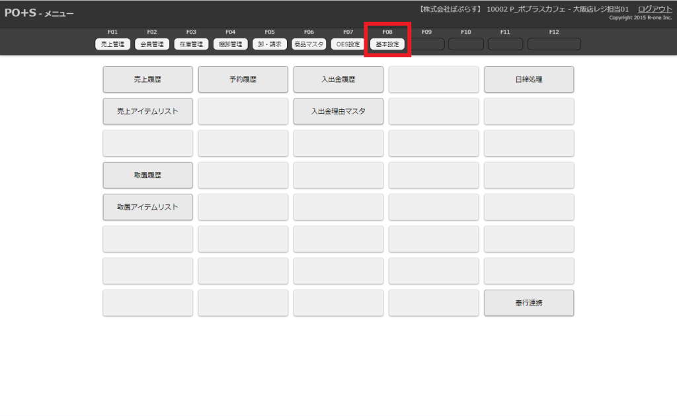View 入出金履歴

coord(338,79)
